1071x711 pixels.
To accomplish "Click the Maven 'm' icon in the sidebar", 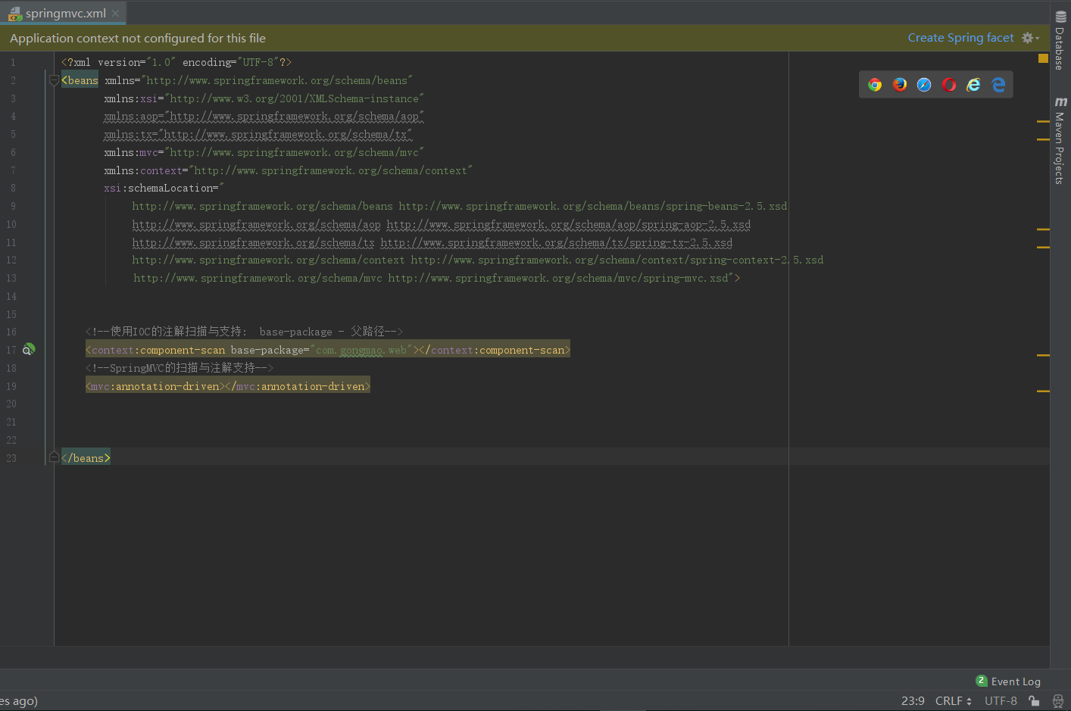I will (1060, 101).
